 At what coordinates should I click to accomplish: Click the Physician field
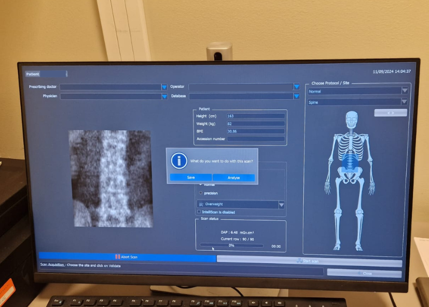[x=111, y=97]
